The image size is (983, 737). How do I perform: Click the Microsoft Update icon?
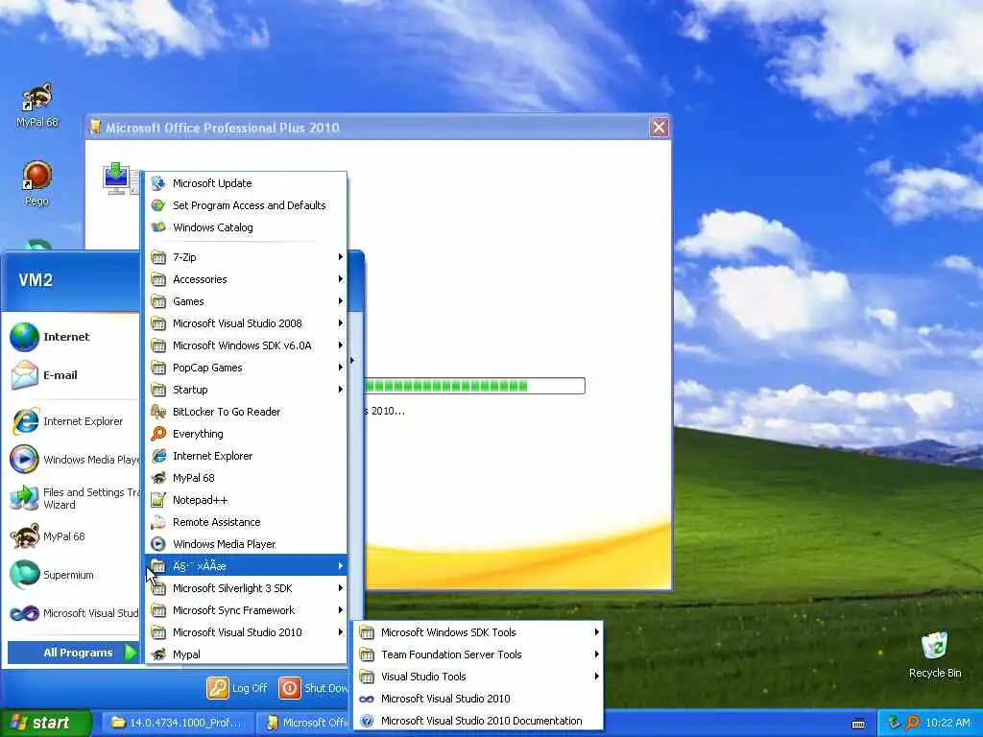[x=158, y=183]
